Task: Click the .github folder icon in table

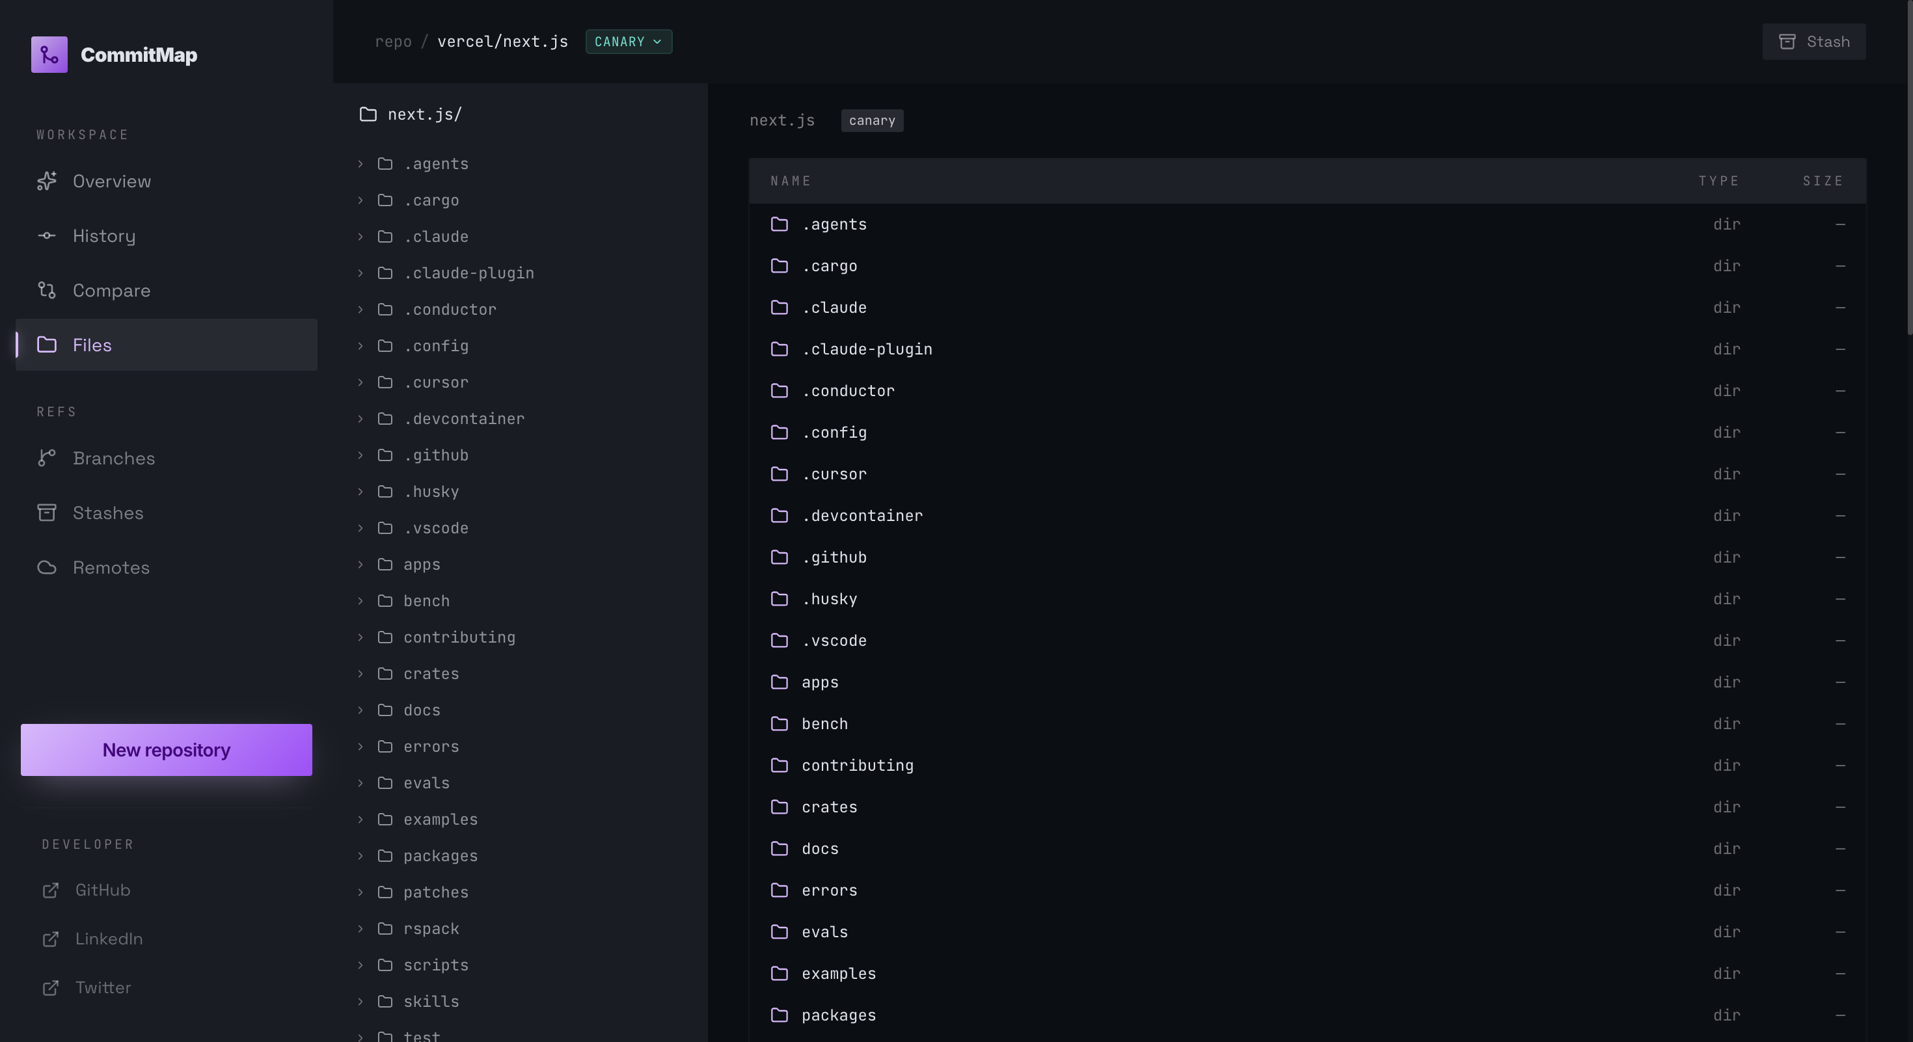Action: pos(779,557)
